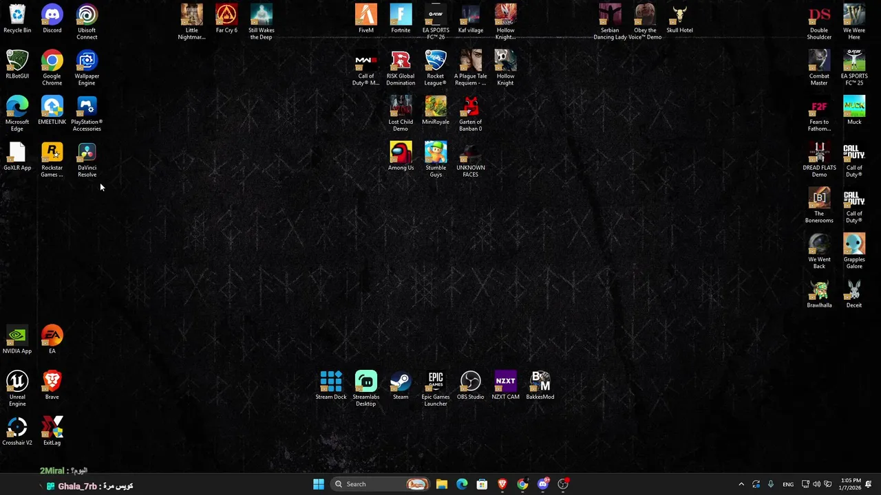
Task: Click the taskbar Search box
Action: 379,484
